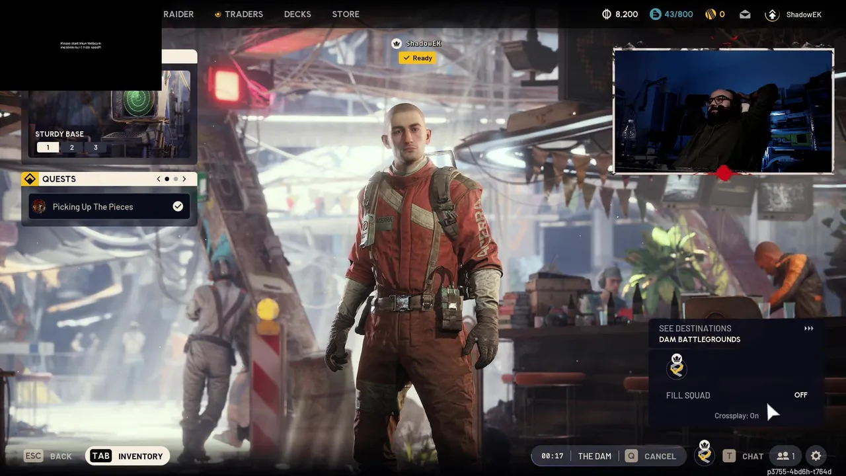Go to previous quests page arrow
The height and width of the screenshot is (476, 846).
159,179
